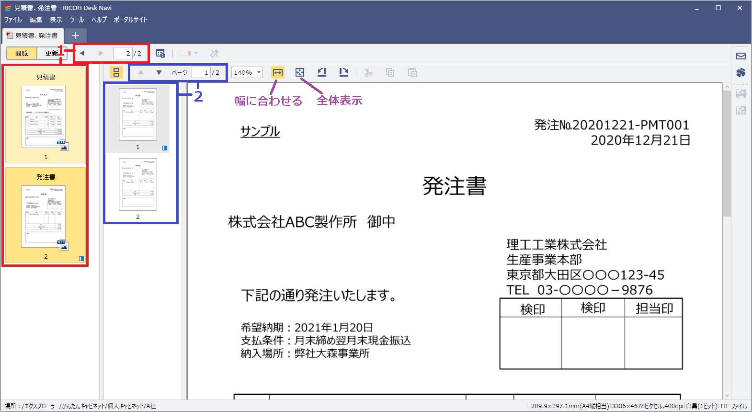Click the PDF conversion icon in the right sidebar
Image resolution: width=752 pixels, height=412 pixels.
pyautogui.click(x=741, y=110)
